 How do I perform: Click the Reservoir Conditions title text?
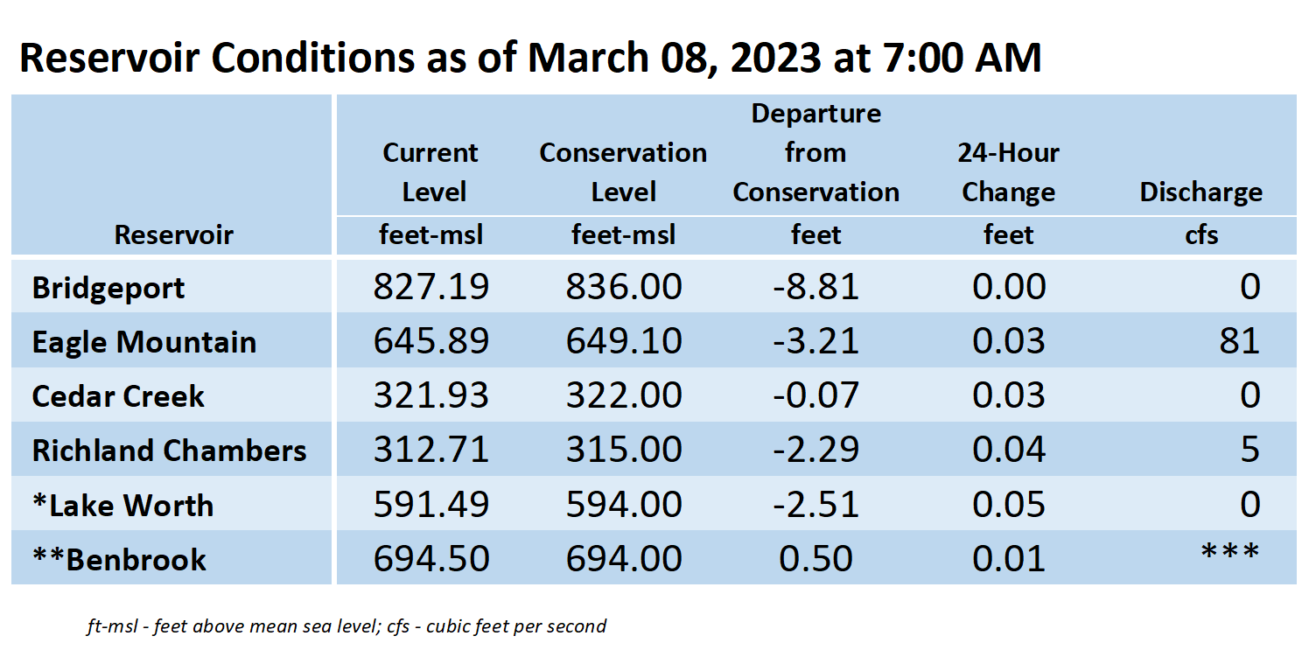pos(530,58)
